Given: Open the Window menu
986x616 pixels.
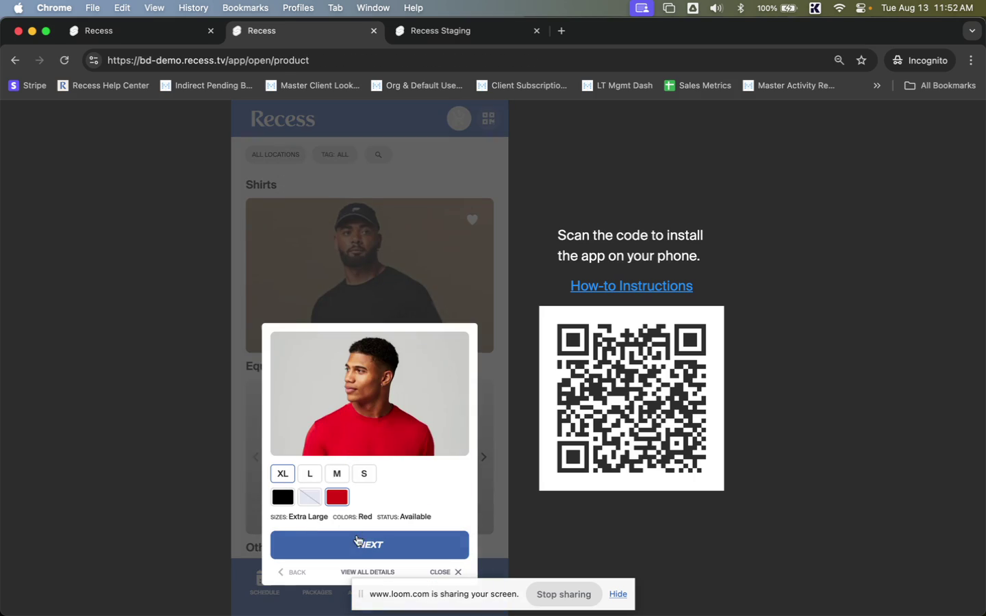Looking at the screenshot, I should (x=373, y=8).
